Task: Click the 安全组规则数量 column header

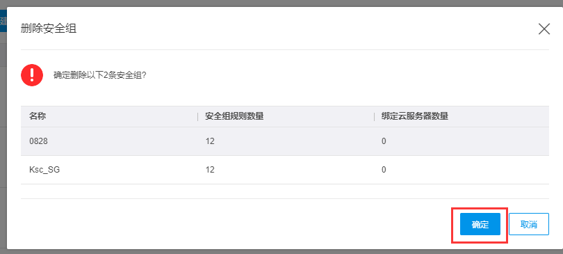Action: coord(234,116)
